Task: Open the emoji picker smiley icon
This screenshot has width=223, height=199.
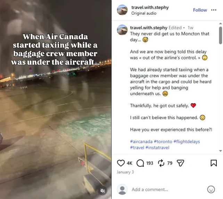Action: click(x=211, y=190)
